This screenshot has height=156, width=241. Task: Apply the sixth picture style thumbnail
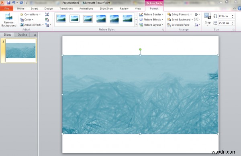(127, 18)
